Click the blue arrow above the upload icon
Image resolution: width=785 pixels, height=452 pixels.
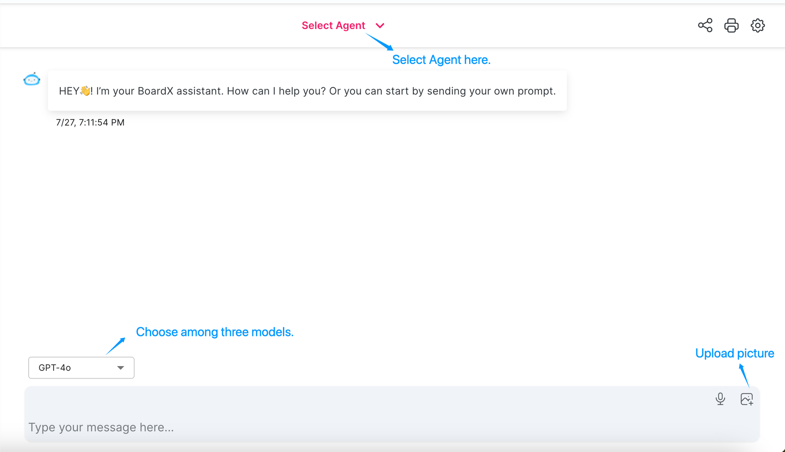744,375
